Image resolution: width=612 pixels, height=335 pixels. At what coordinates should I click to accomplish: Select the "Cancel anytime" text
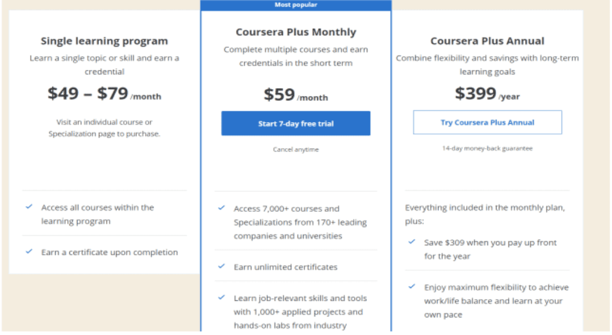pyautogui.click(x=296, y=149)
